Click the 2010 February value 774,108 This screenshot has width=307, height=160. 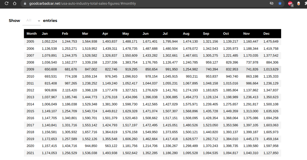pos(71,76)
